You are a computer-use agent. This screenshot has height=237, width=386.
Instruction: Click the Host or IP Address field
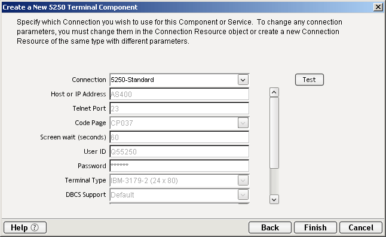click(x=179, y=94)
